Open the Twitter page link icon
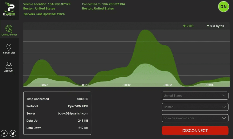Screen dimensions: 233x139 tap(13, 133)
